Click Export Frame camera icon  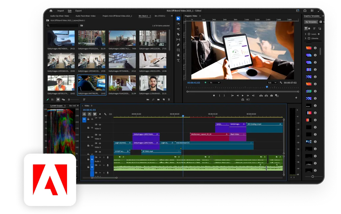[x=272, y=95]
